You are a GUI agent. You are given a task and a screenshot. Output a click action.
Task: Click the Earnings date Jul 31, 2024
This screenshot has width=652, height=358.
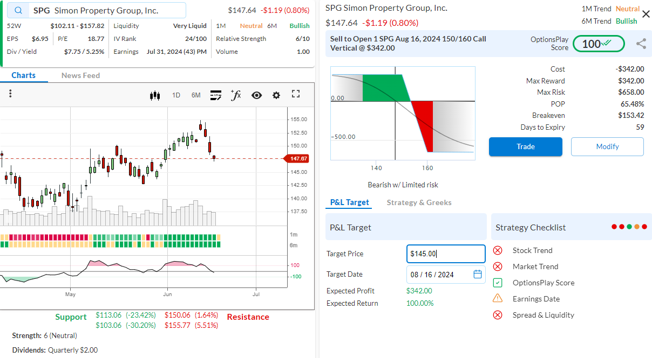click(x=176, y=52)
